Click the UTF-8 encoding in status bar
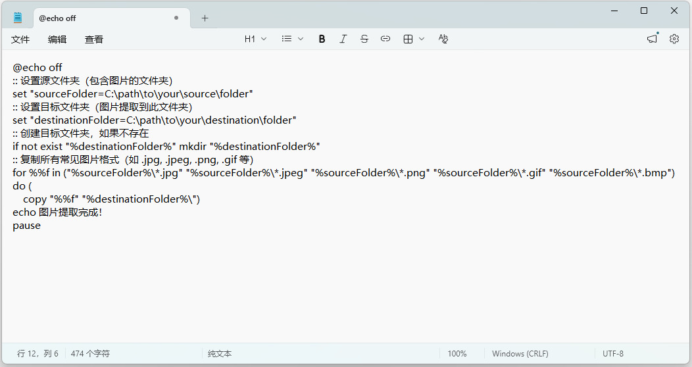 [612, 354]
